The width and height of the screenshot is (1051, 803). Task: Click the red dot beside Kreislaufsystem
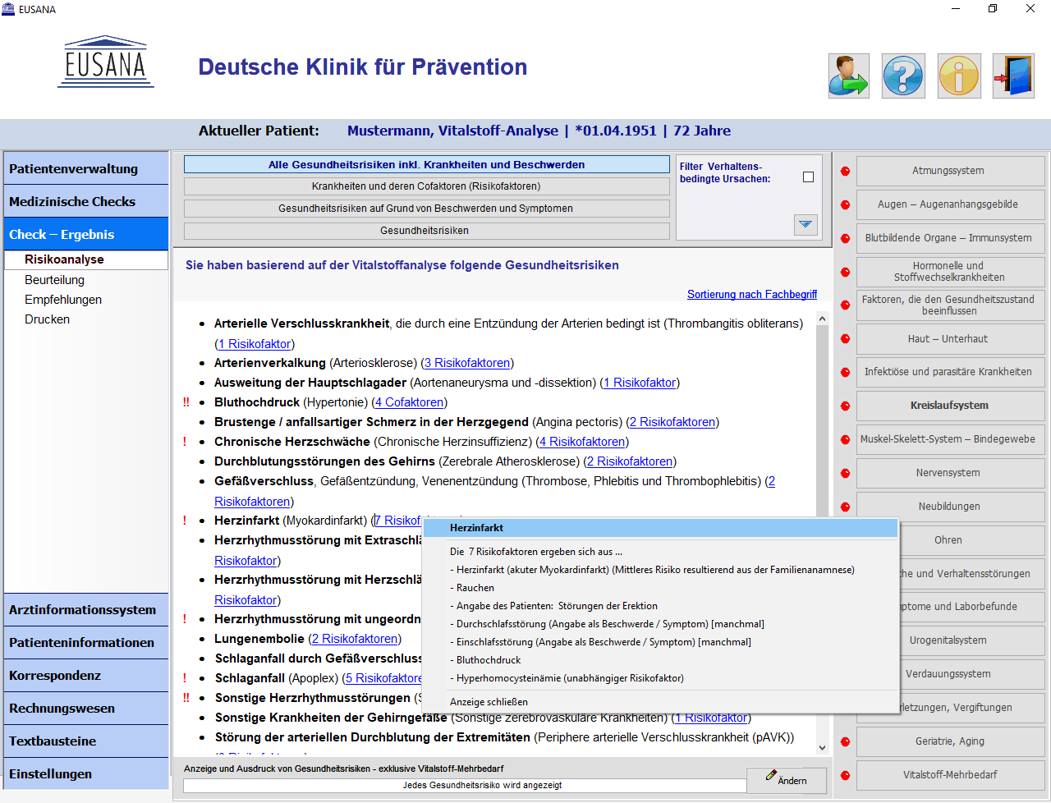(x=845, y=406)
